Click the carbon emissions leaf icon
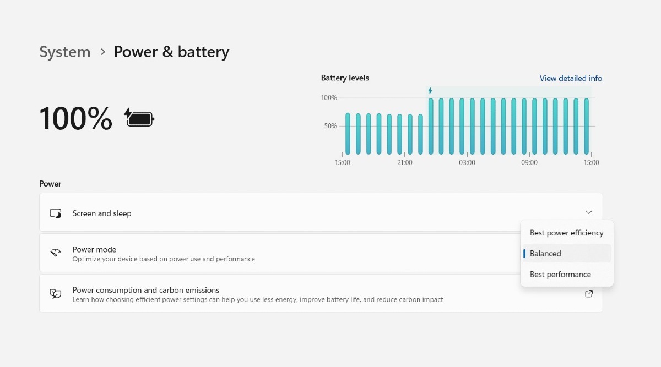Viewport: 661px width, 367px height. click(x=55, y=293)
